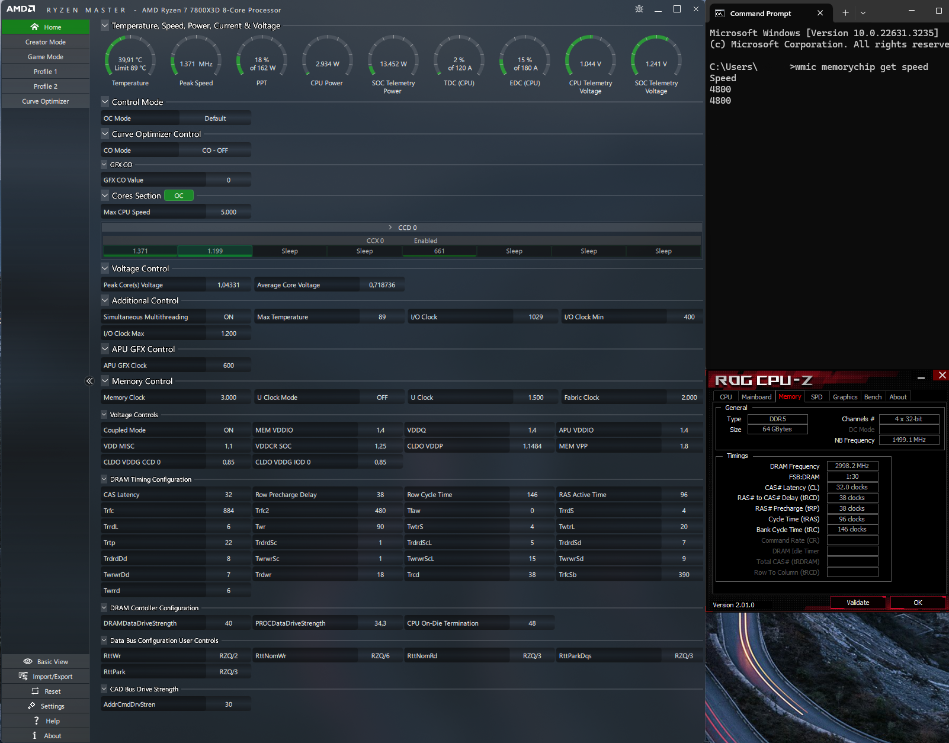Click the Home icon in sidebar
The width and height of the screenshot is (949, 743).
34,27
